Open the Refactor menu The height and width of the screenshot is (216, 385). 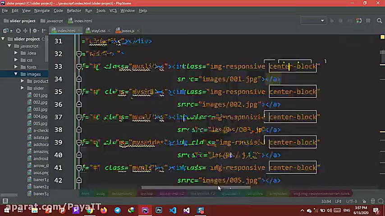pyautogui.click(x=74, y=10)
